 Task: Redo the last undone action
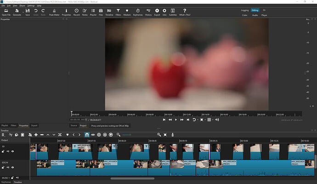click(43, 12)
